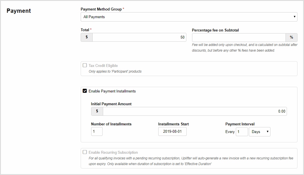Expand the Days interval unit dropdown
The height and width of the screenshot is (175, 304).
point(260,132)
